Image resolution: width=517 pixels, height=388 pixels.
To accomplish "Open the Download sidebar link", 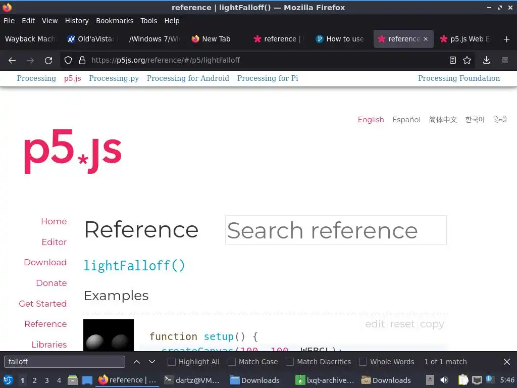I will (45, 262).
